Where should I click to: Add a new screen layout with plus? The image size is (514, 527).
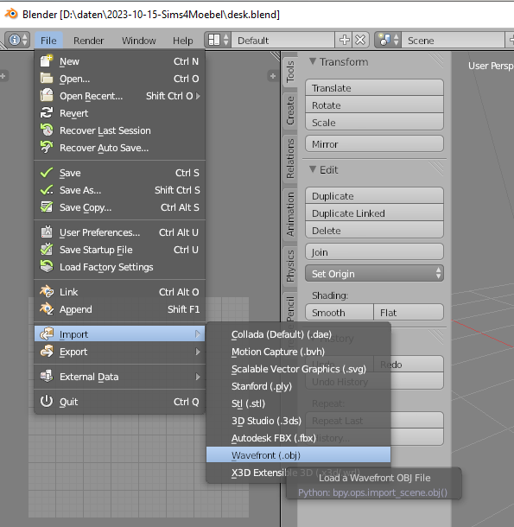[x=344, y=40]
